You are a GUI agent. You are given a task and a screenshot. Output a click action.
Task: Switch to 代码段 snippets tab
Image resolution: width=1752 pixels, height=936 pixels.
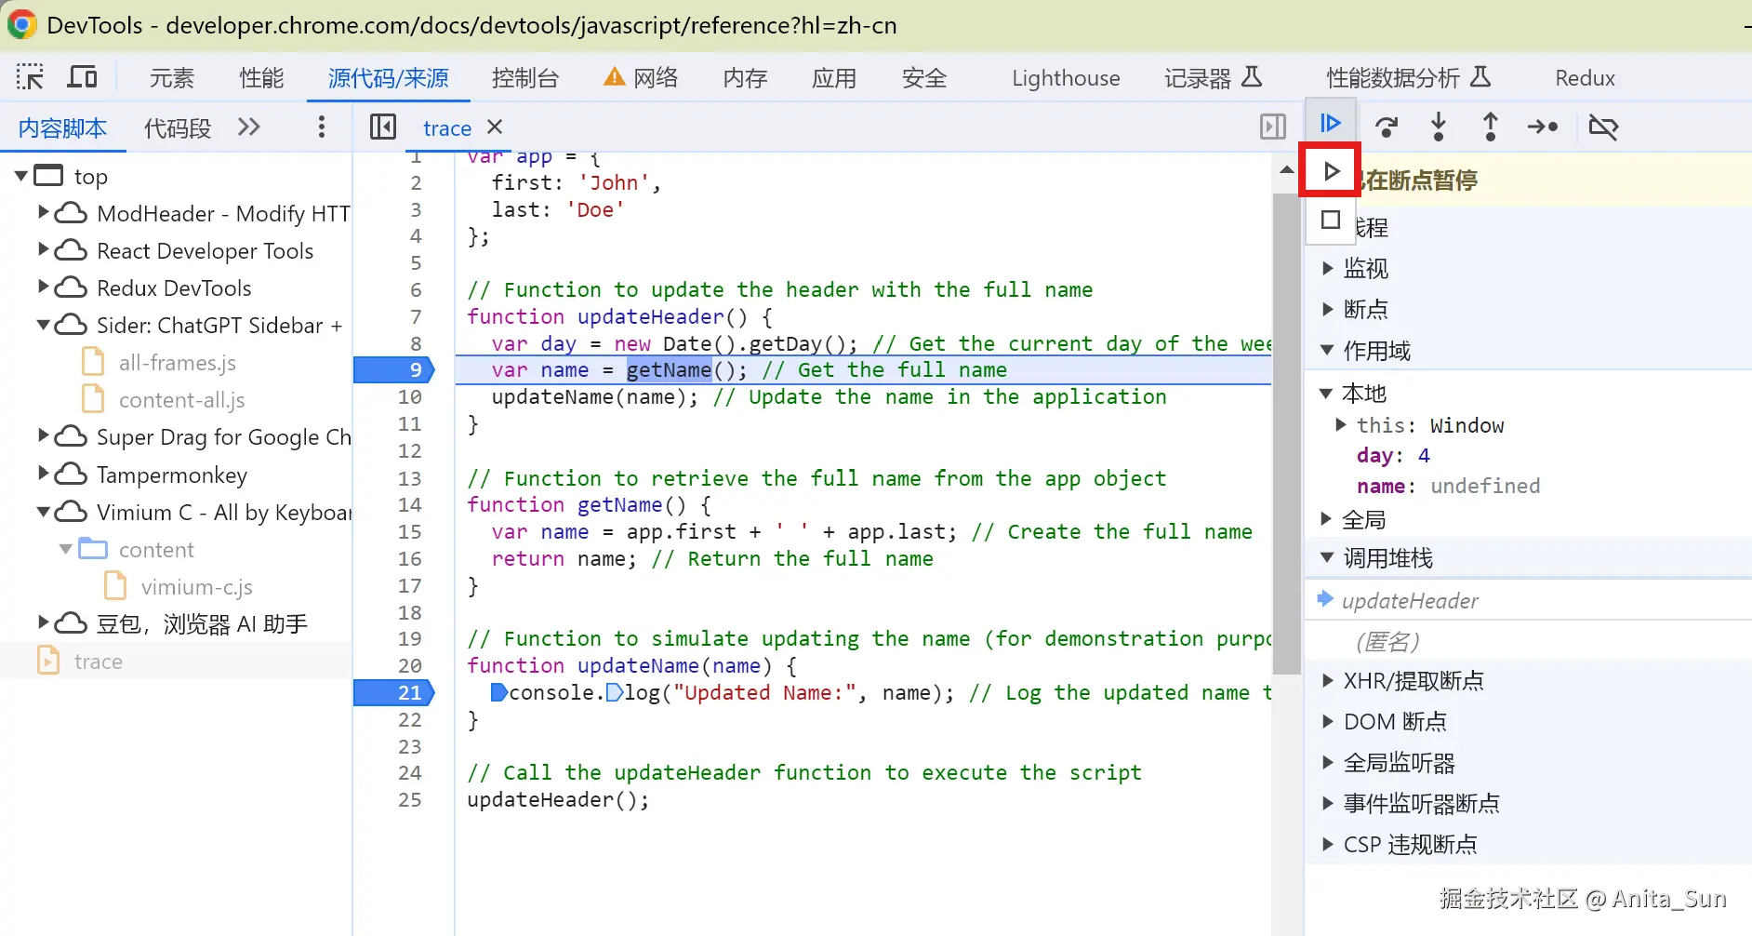178,127
